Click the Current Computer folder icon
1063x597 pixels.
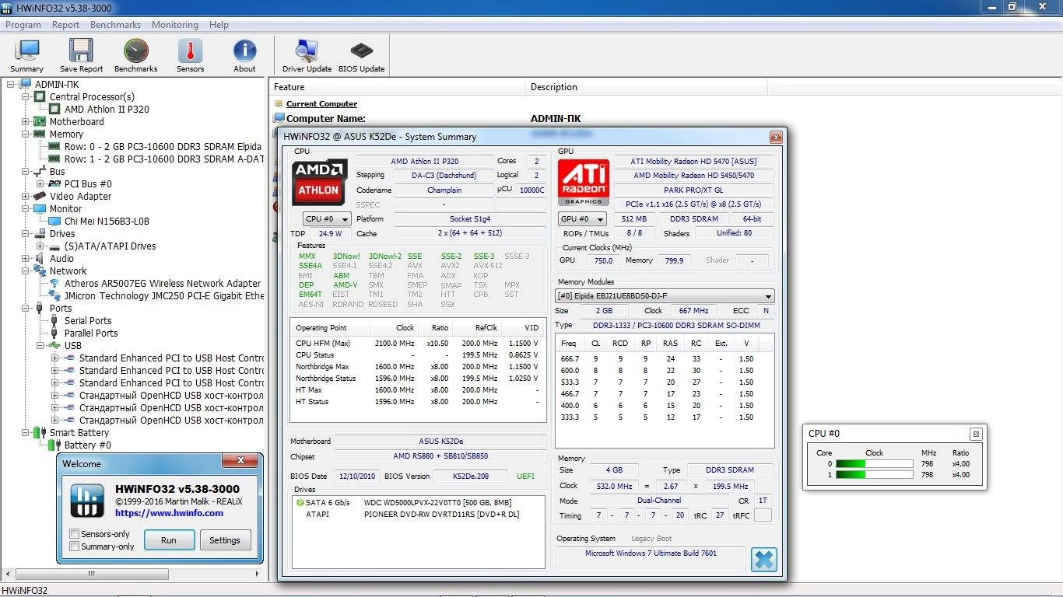click(x=279, y=103)
